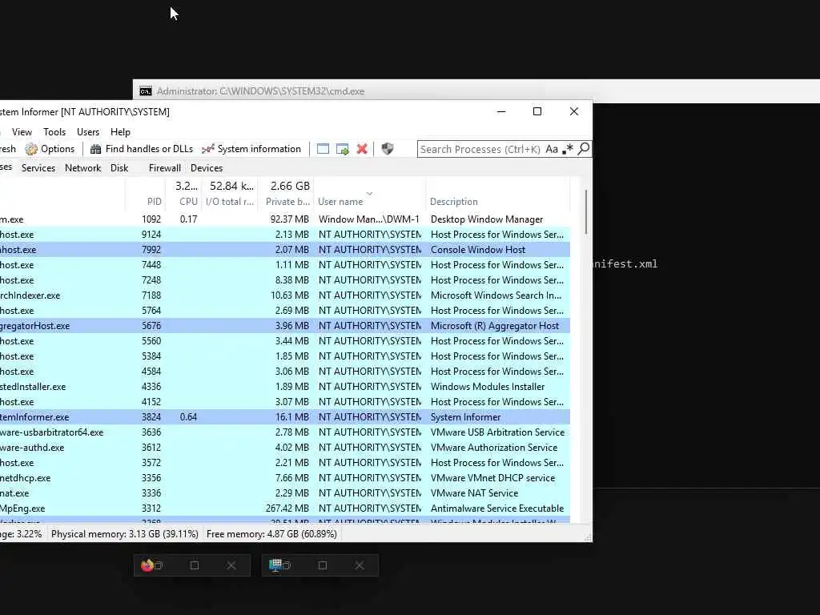Click the PID 4152 cell
The image size is (820, 615).
pyautogui.click(x=151, y=402)
